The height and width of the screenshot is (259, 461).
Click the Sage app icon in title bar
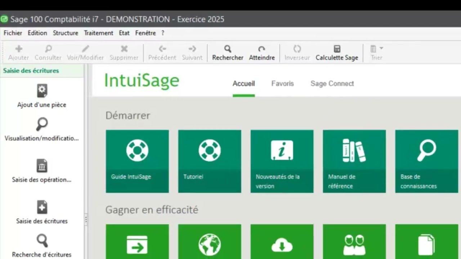(4, 19)
